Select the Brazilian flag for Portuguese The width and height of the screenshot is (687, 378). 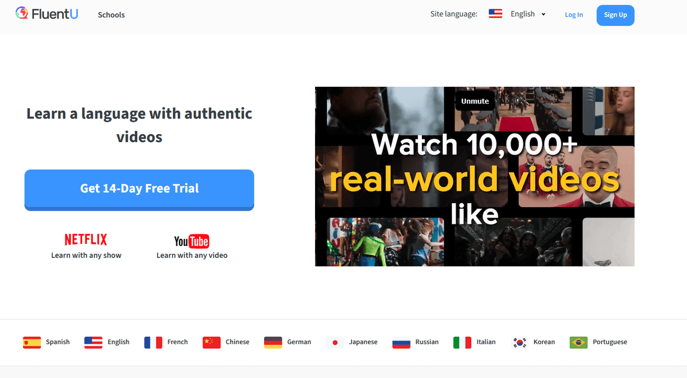579,342
